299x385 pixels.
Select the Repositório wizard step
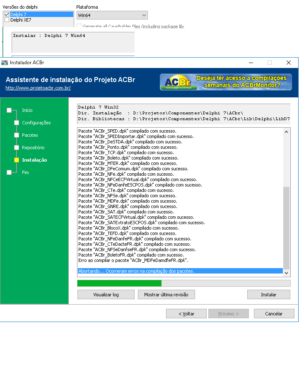(33, 148)
